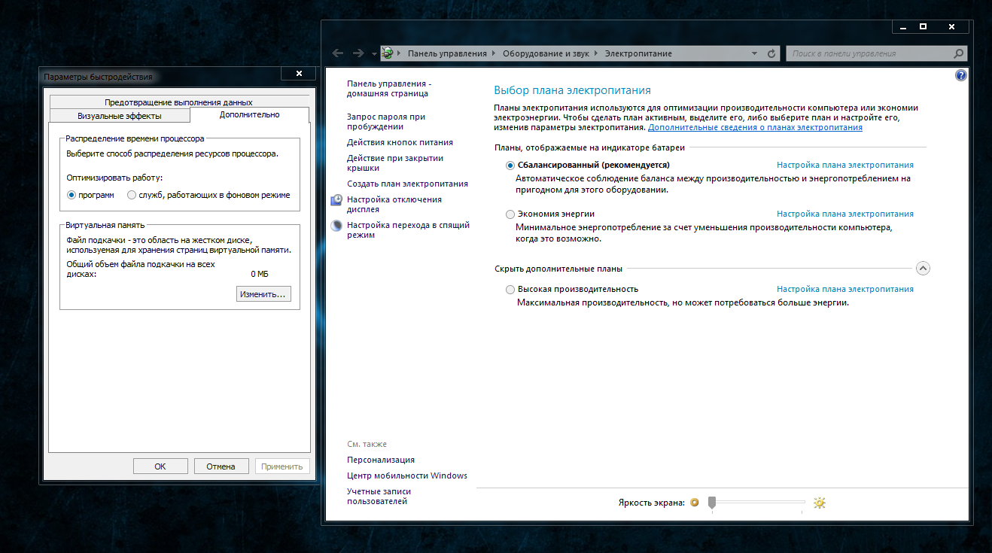
Task: Refresh the Electropower page
Action: 771,54
